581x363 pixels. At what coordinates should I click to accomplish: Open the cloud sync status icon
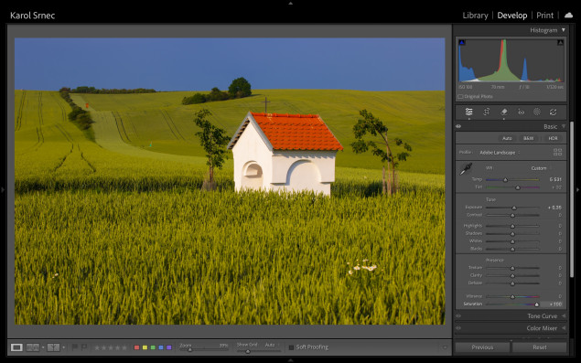point(568,16)
